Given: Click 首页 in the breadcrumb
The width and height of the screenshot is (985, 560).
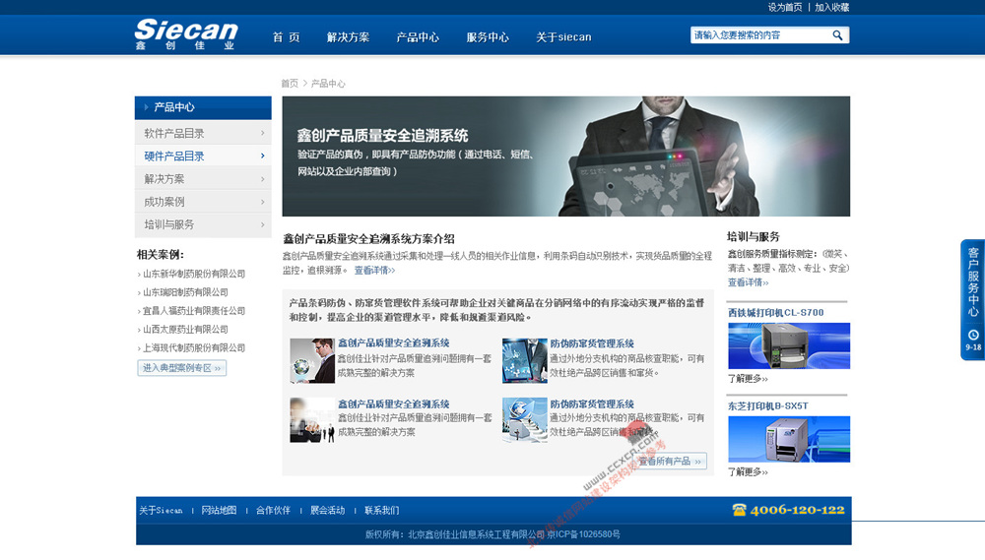Looking at the screenshot, I should pos(290,84).
